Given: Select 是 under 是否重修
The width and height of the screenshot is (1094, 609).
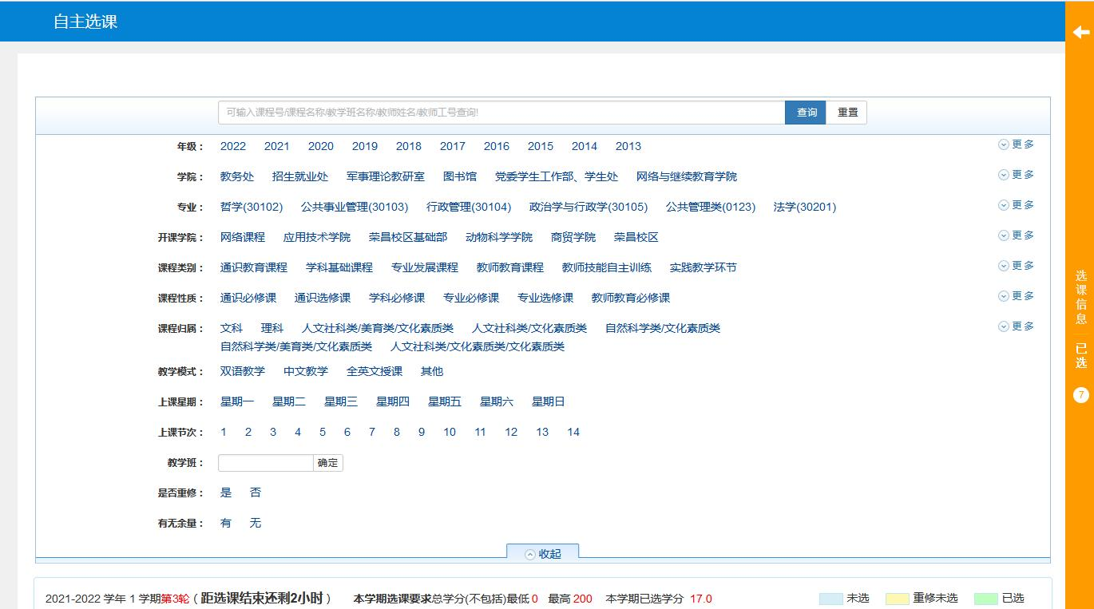Looking at the screenshot, I should 226,492.
